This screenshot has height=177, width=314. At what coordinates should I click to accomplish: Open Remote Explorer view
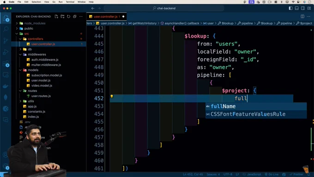6,75
